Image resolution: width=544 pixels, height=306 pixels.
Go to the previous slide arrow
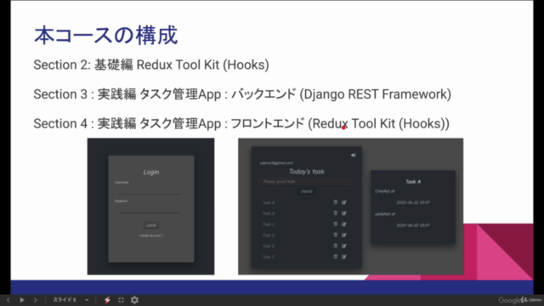(x=8, y=300)
